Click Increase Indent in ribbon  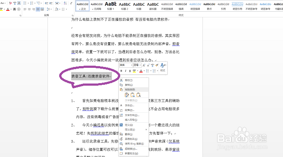pyautogui.click(x=51, y=3)
